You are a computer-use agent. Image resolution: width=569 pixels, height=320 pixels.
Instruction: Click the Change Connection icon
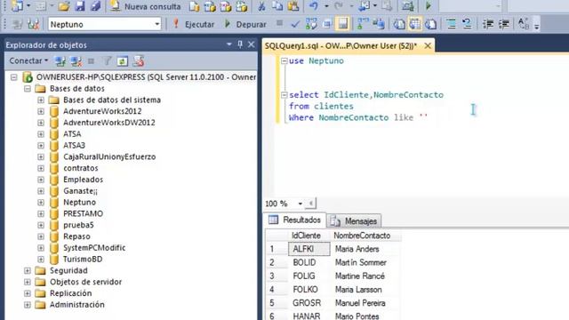pyautogui.click(x=33, y=24)
